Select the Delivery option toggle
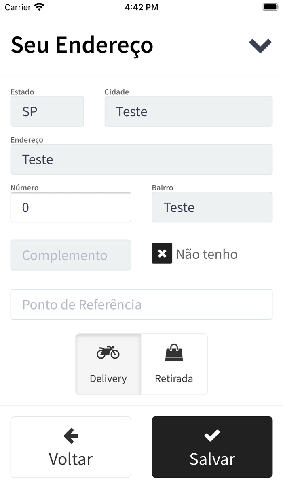This screenshot has height=504, width=283. click(108, 364)
